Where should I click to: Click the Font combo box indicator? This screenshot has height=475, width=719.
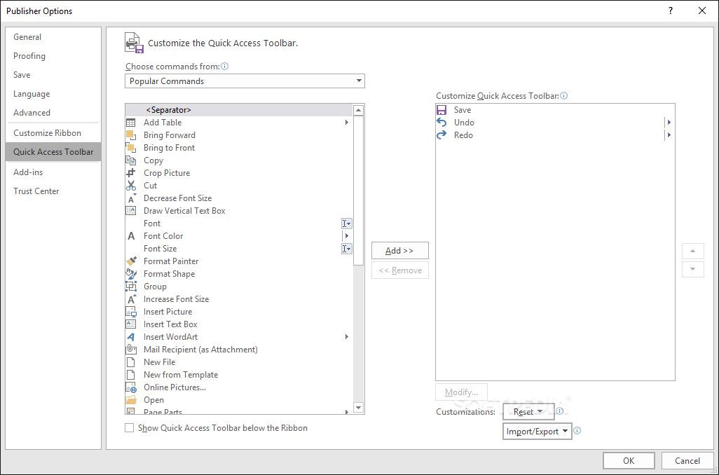pyautogui.click(x=347, y=223)
